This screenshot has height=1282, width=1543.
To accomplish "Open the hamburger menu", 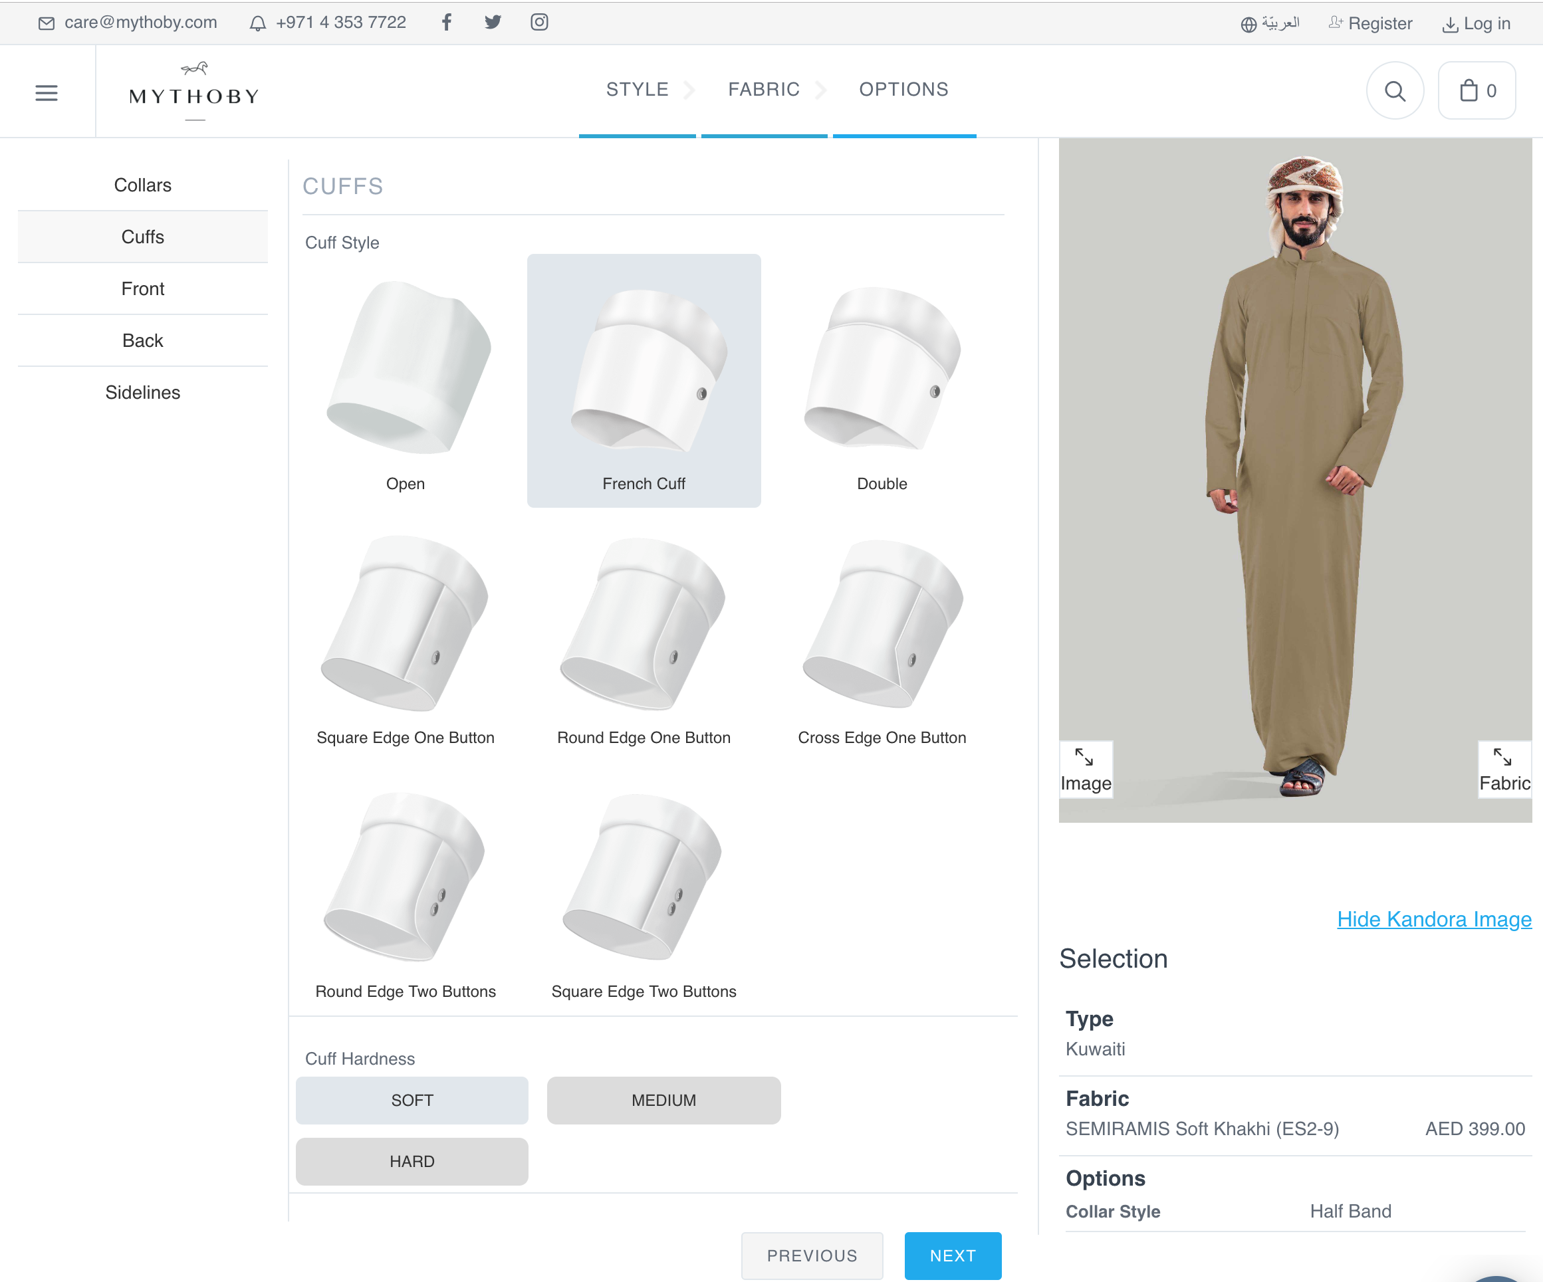I will 47,92.
